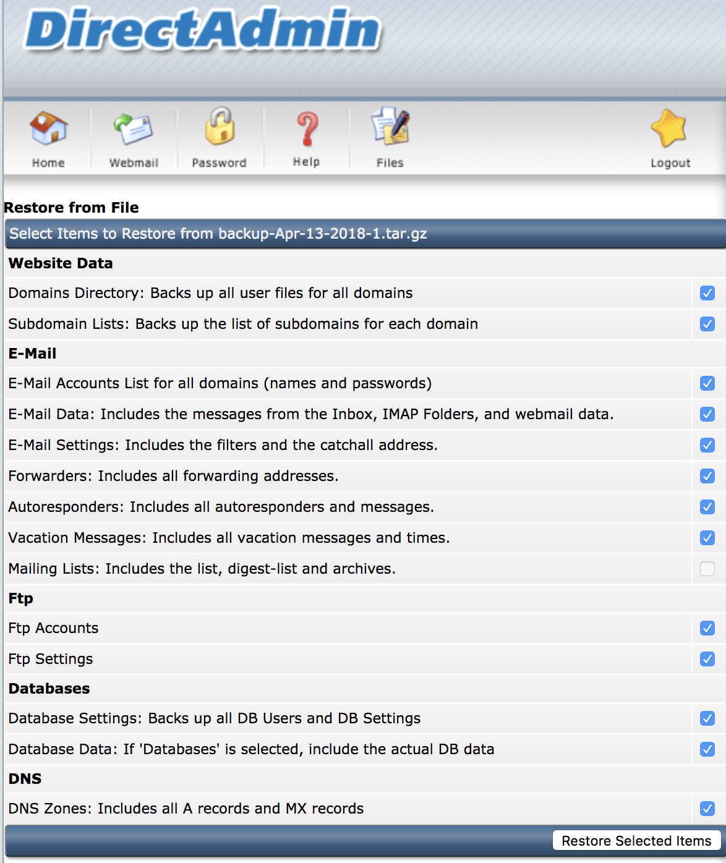Viewport: 726px width, 863px height.
Task: Click the 'DNS' section heading
Action: coord(25,779)
